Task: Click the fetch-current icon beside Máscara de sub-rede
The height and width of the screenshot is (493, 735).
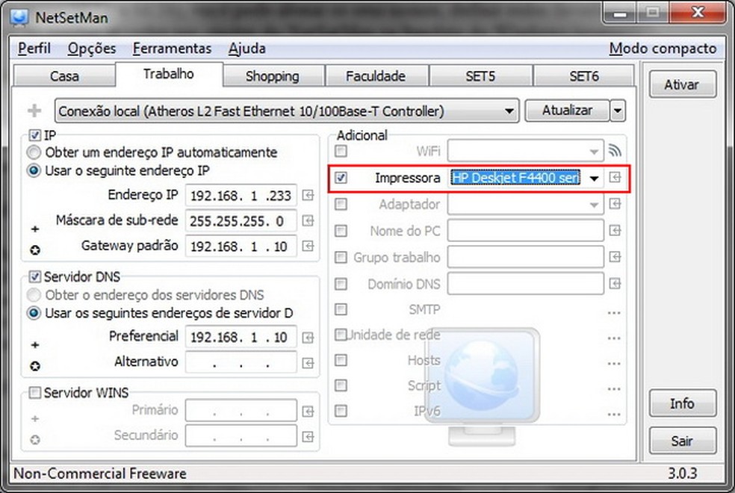Action: pos(308,220)
